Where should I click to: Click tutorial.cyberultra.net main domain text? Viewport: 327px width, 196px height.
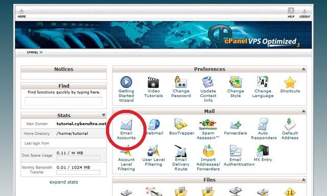81,124
